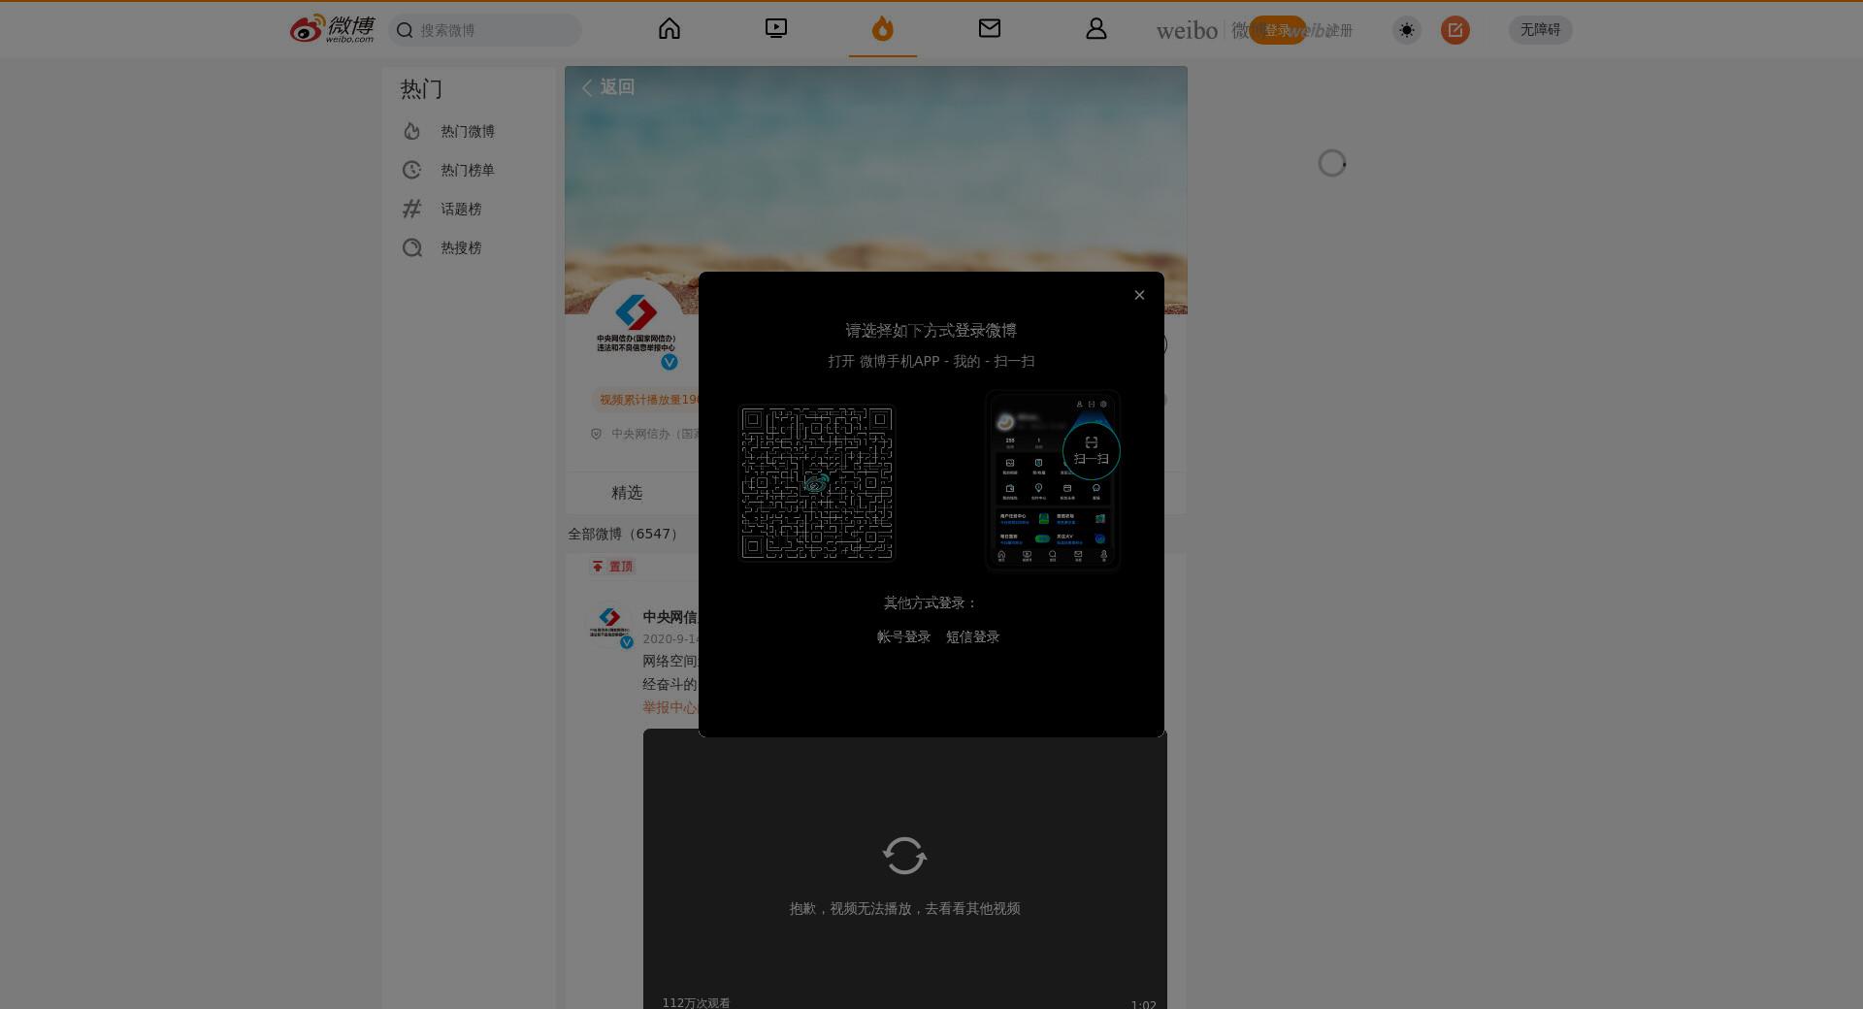Click the video unavailable message text

point(904,908)
